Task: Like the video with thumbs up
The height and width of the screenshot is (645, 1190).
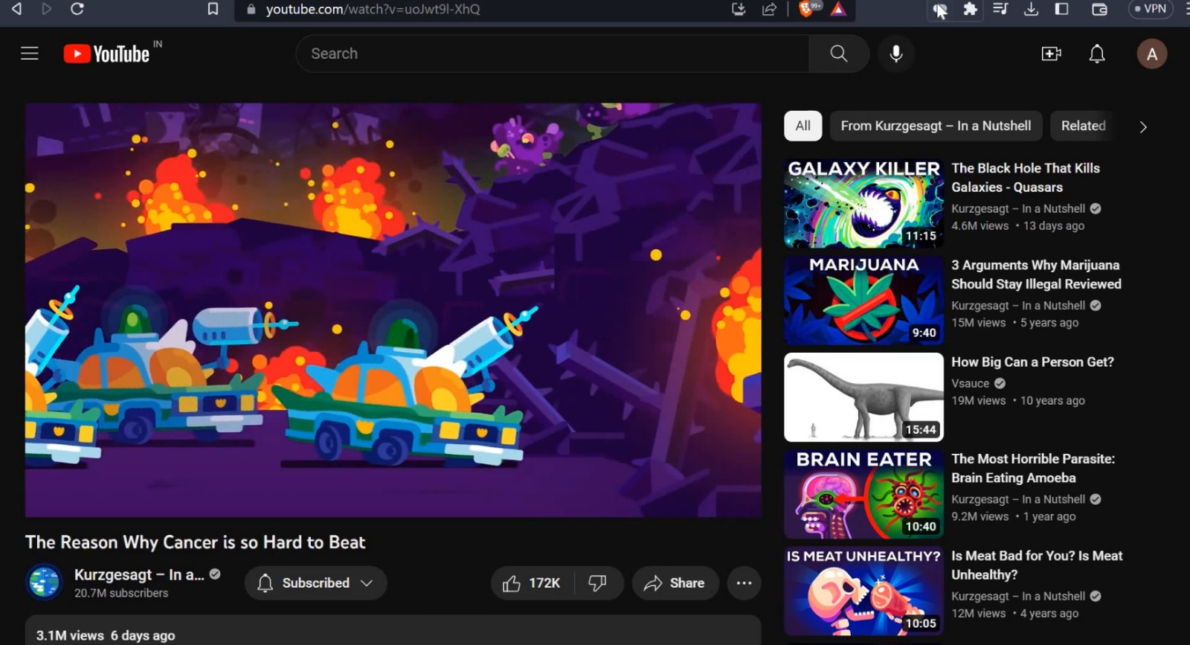Action: [533, 583]
